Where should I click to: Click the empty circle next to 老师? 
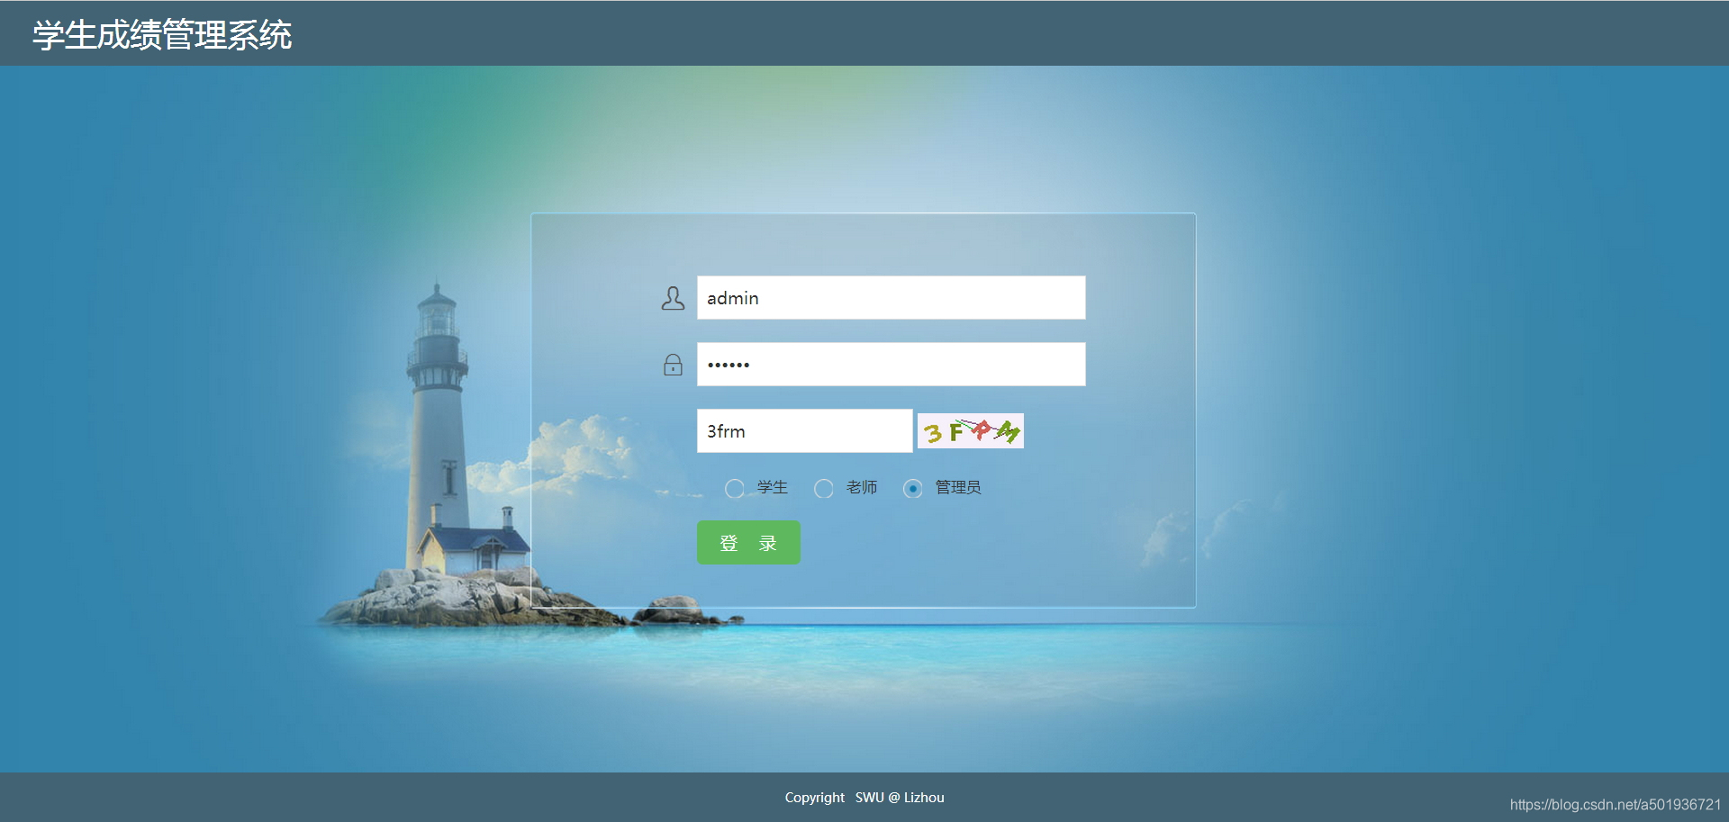(x=824, y=488)
